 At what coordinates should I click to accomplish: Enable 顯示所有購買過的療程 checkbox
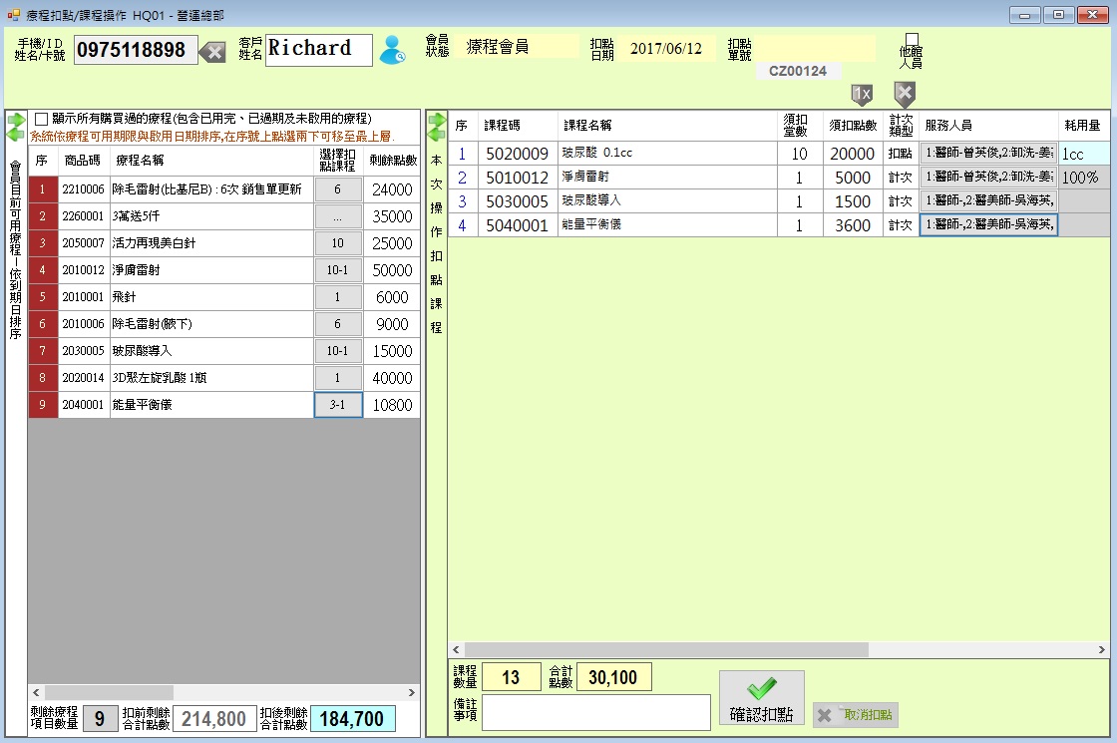(42, 118)
